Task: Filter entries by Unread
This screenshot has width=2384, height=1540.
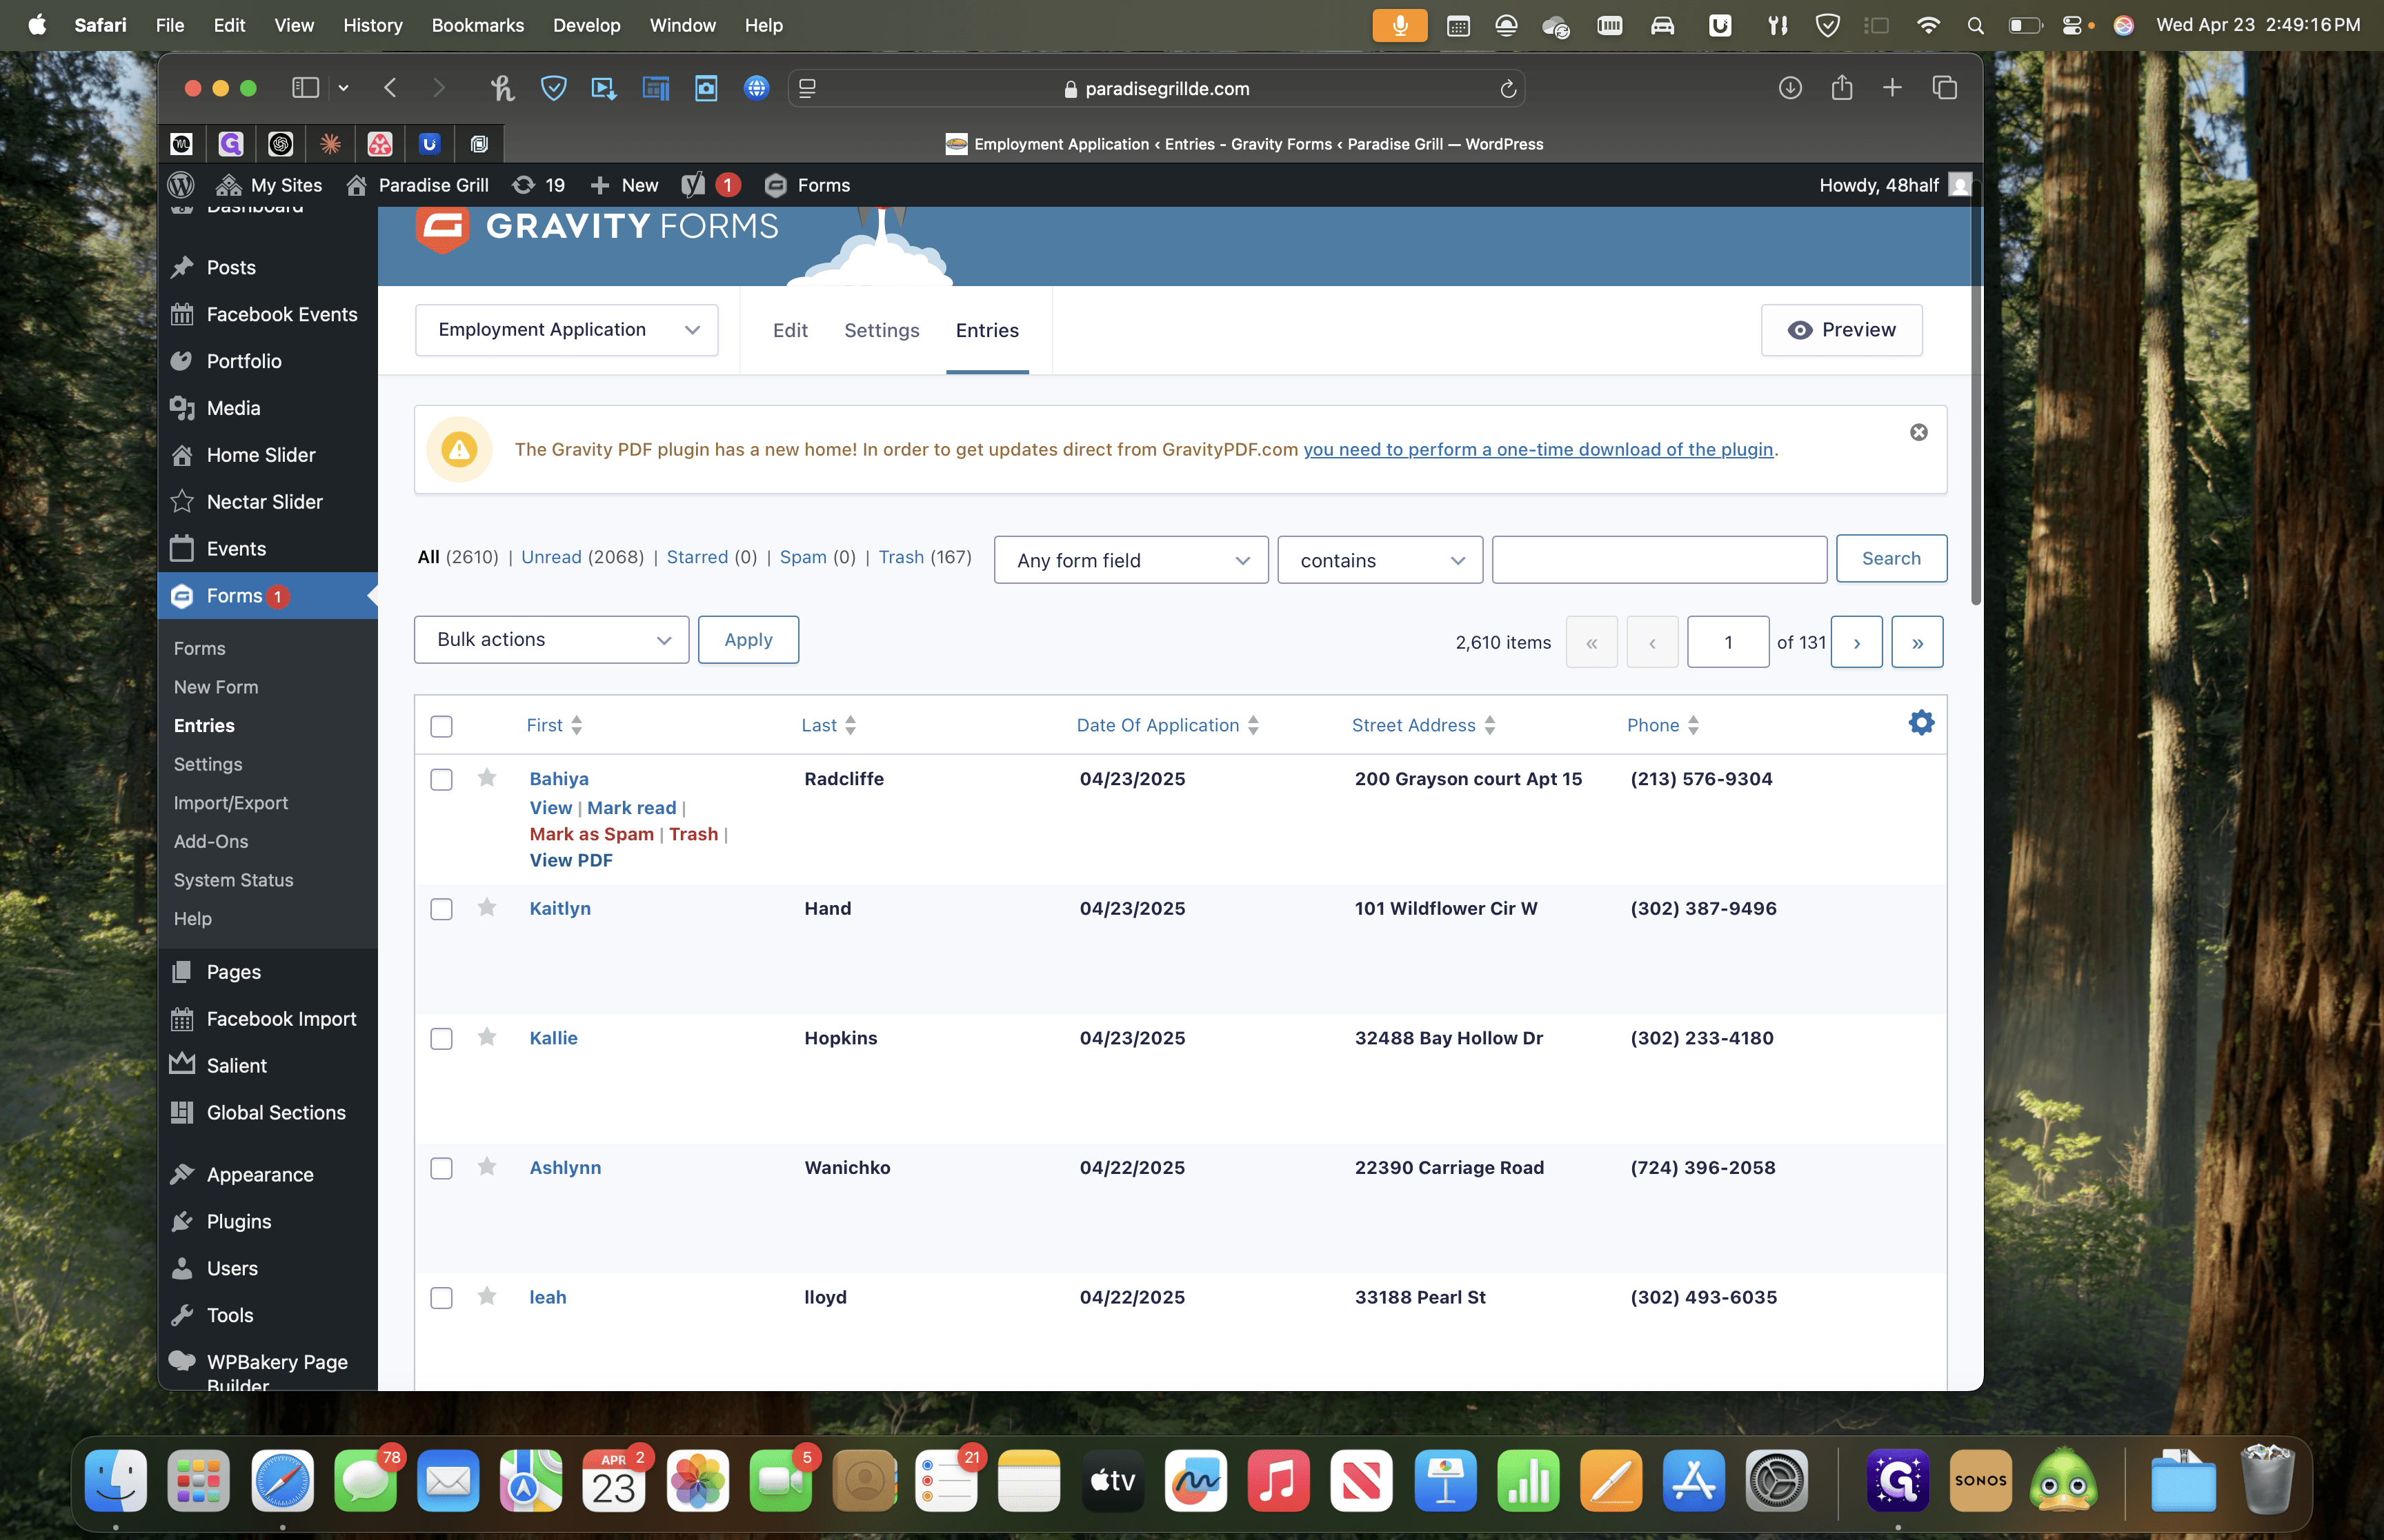Action: [x=551, y=557]
